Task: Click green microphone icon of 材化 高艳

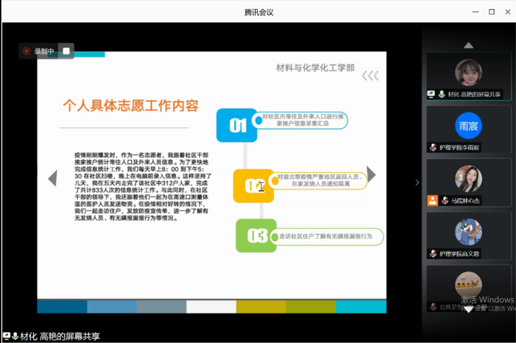Action: coord(442,94)
